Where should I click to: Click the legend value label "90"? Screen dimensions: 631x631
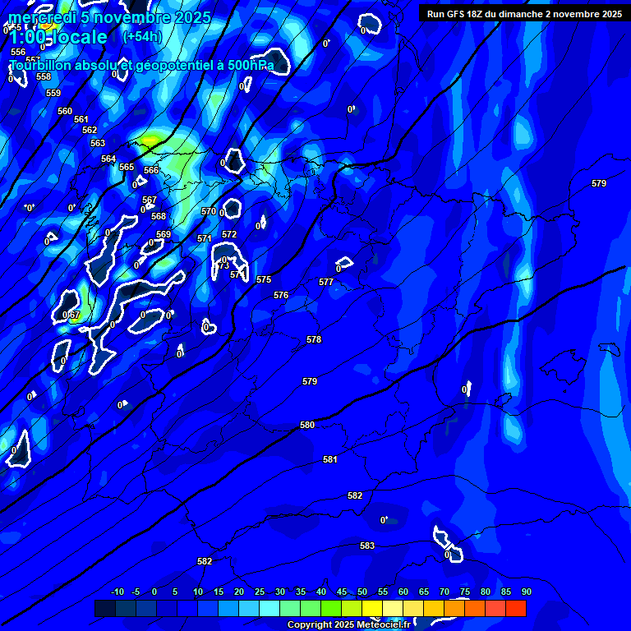click(526, 592)
